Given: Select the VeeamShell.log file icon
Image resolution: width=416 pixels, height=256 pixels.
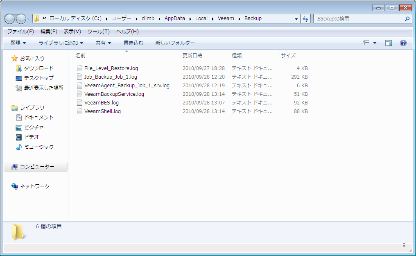Looking at the screenshot, I should click(x=79, y=111).
